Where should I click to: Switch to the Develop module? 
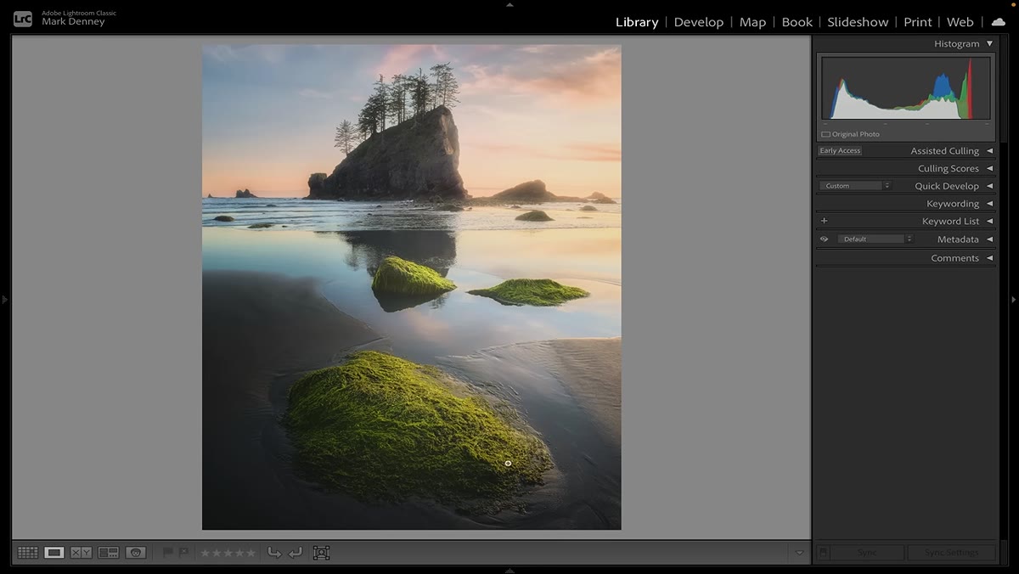pyautogui.click(x=699, y=22)
